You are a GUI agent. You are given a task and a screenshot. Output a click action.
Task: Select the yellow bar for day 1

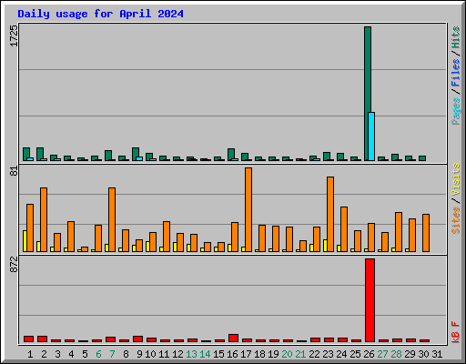(25, 241)
